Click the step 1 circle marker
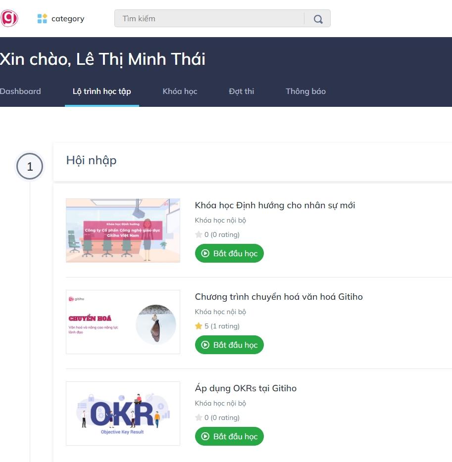The image size is (452, 462). (x=30, y=167)
